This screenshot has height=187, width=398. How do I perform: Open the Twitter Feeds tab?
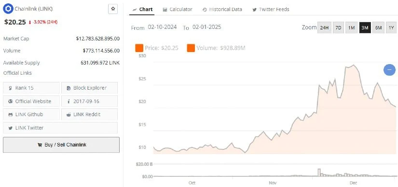coord(271,9)
